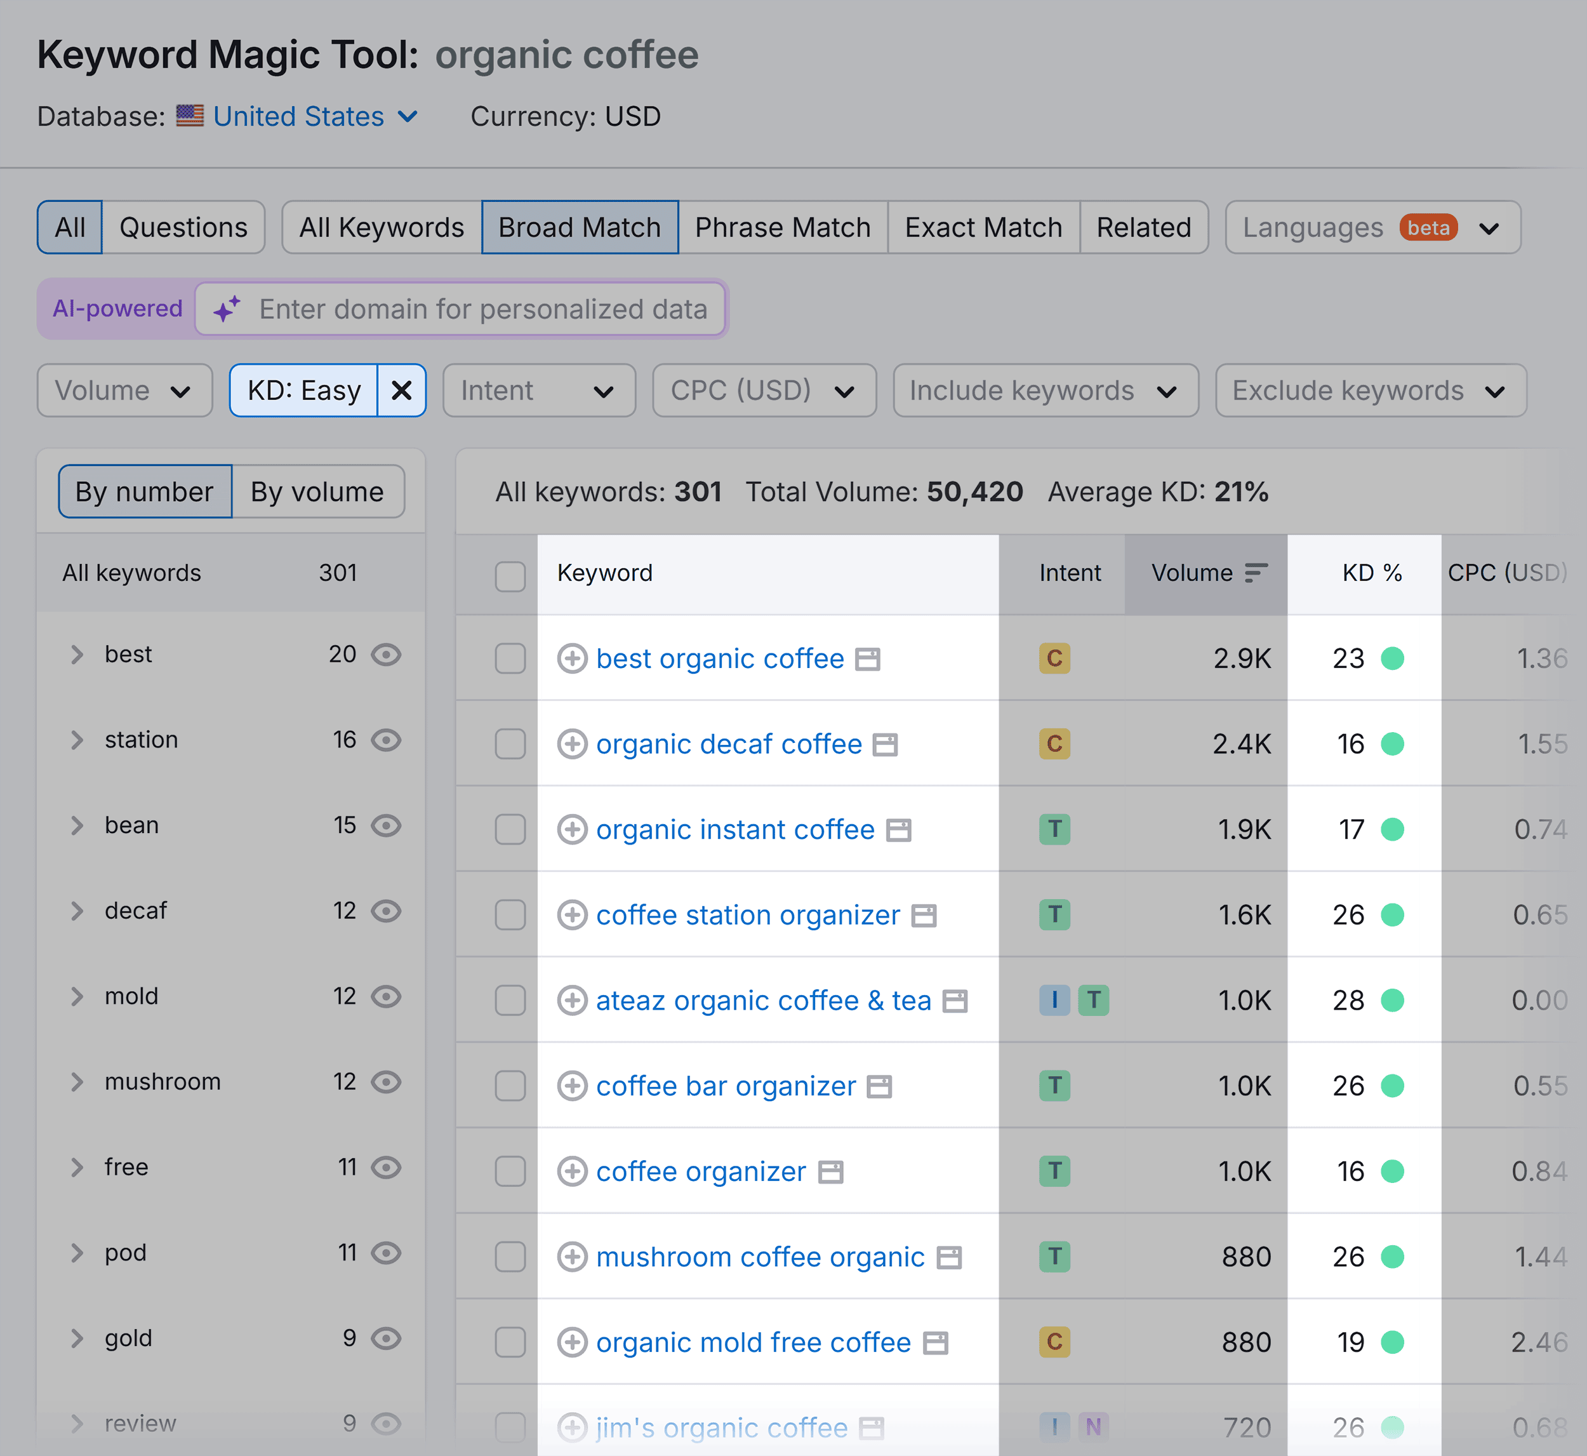Select the All keywords 301 group row
Viewport: 1587px width, 1456px height.
pyautogui.click(x=231, y=573)
